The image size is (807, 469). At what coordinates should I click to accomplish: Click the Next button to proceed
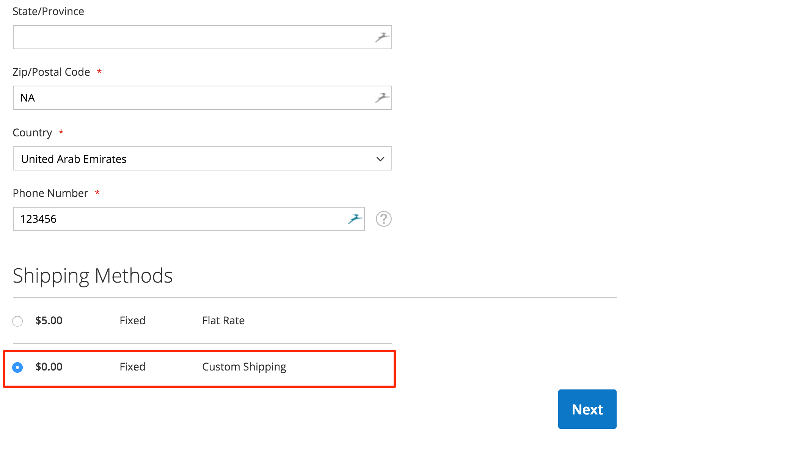(x=587, y=409)
